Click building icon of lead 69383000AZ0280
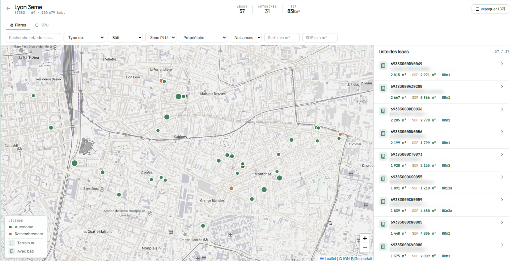 tap(383, 88)
